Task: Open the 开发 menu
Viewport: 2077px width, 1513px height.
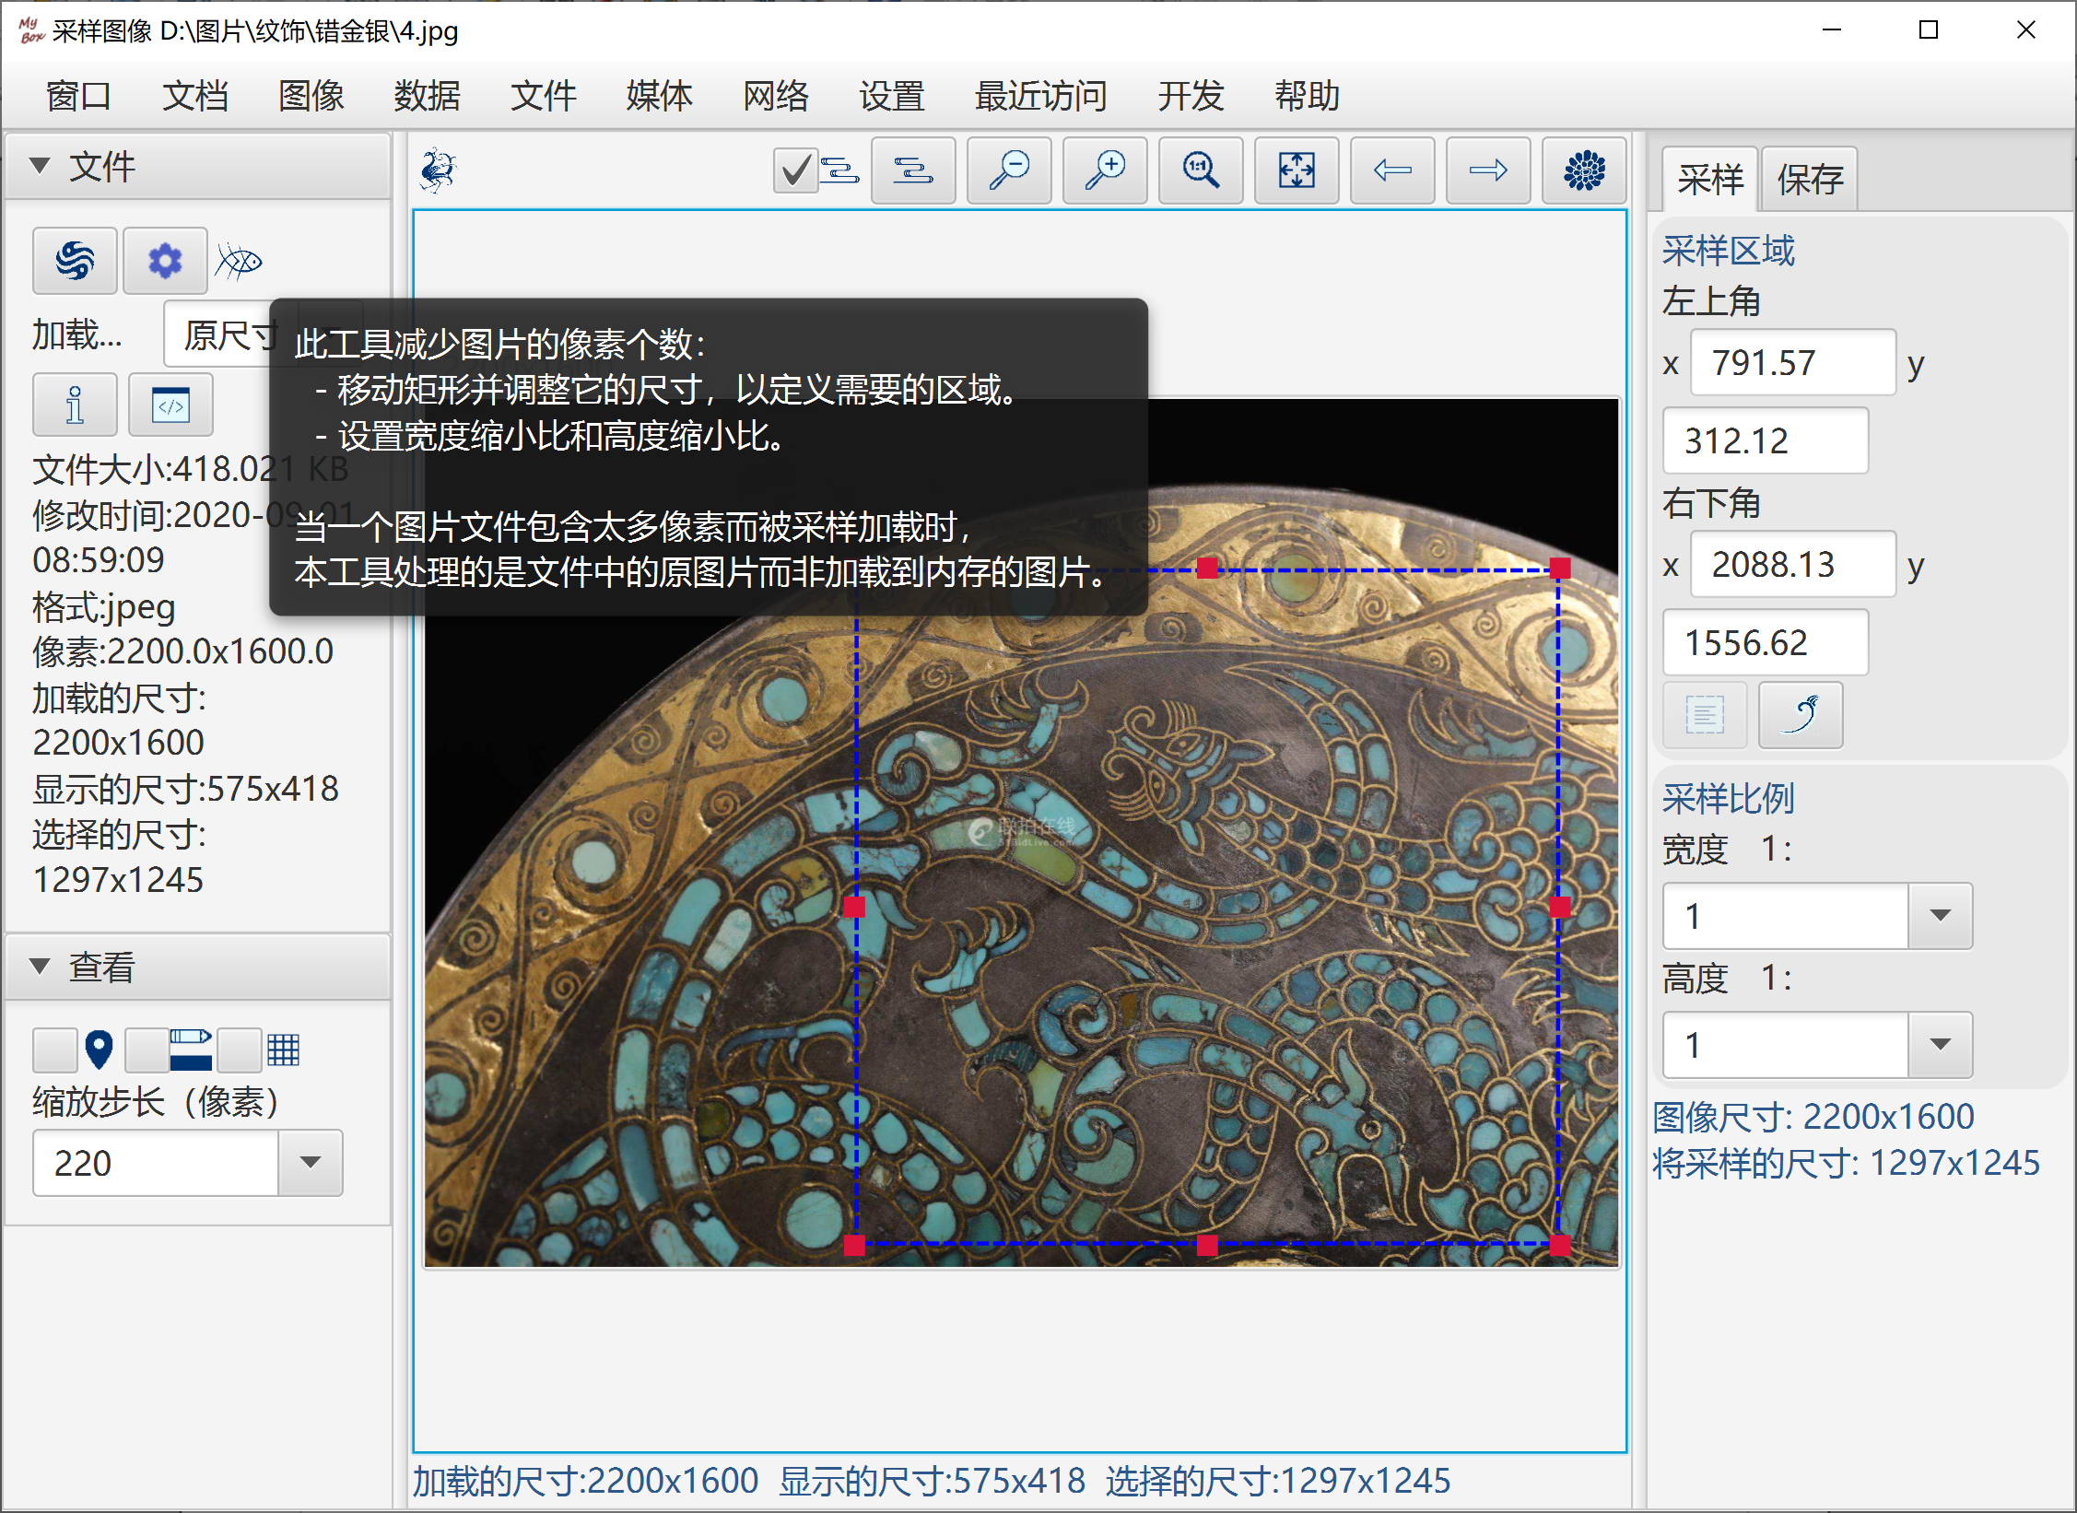Action: coord(1190,96)
